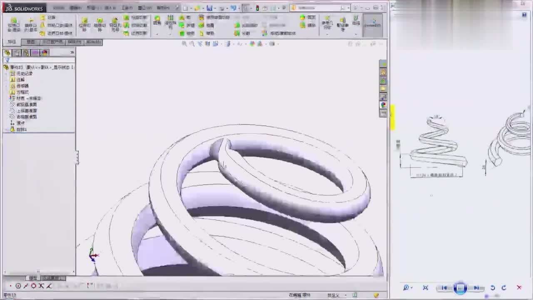Click Zoom to Area in the view toolbar
Viewport: 533px width, 300px height.
(192, 44)
